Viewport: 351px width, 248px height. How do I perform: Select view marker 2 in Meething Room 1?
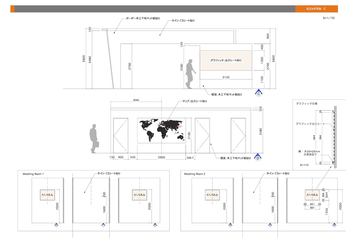(x=56, y=226)
